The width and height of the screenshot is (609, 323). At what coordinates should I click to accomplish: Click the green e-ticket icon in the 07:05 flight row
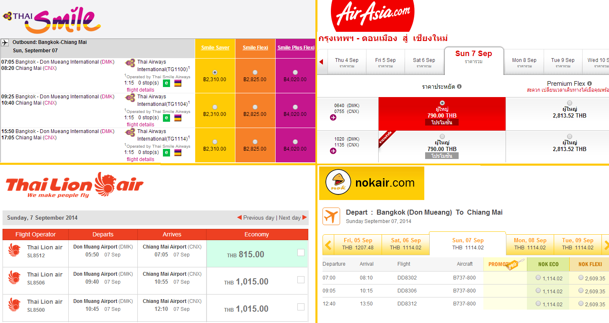166,83
